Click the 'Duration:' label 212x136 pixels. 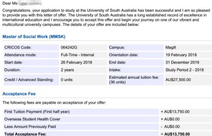[12, 70]
